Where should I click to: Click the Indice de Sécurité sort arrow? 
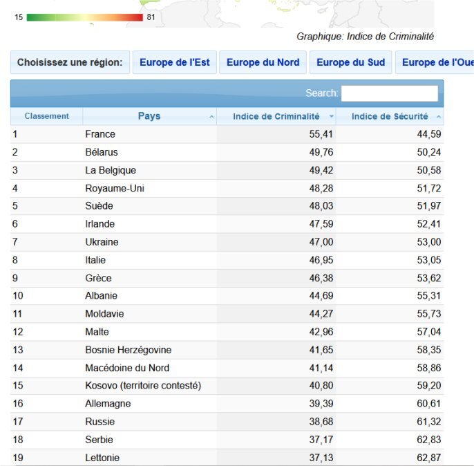(x=439, y=117)
